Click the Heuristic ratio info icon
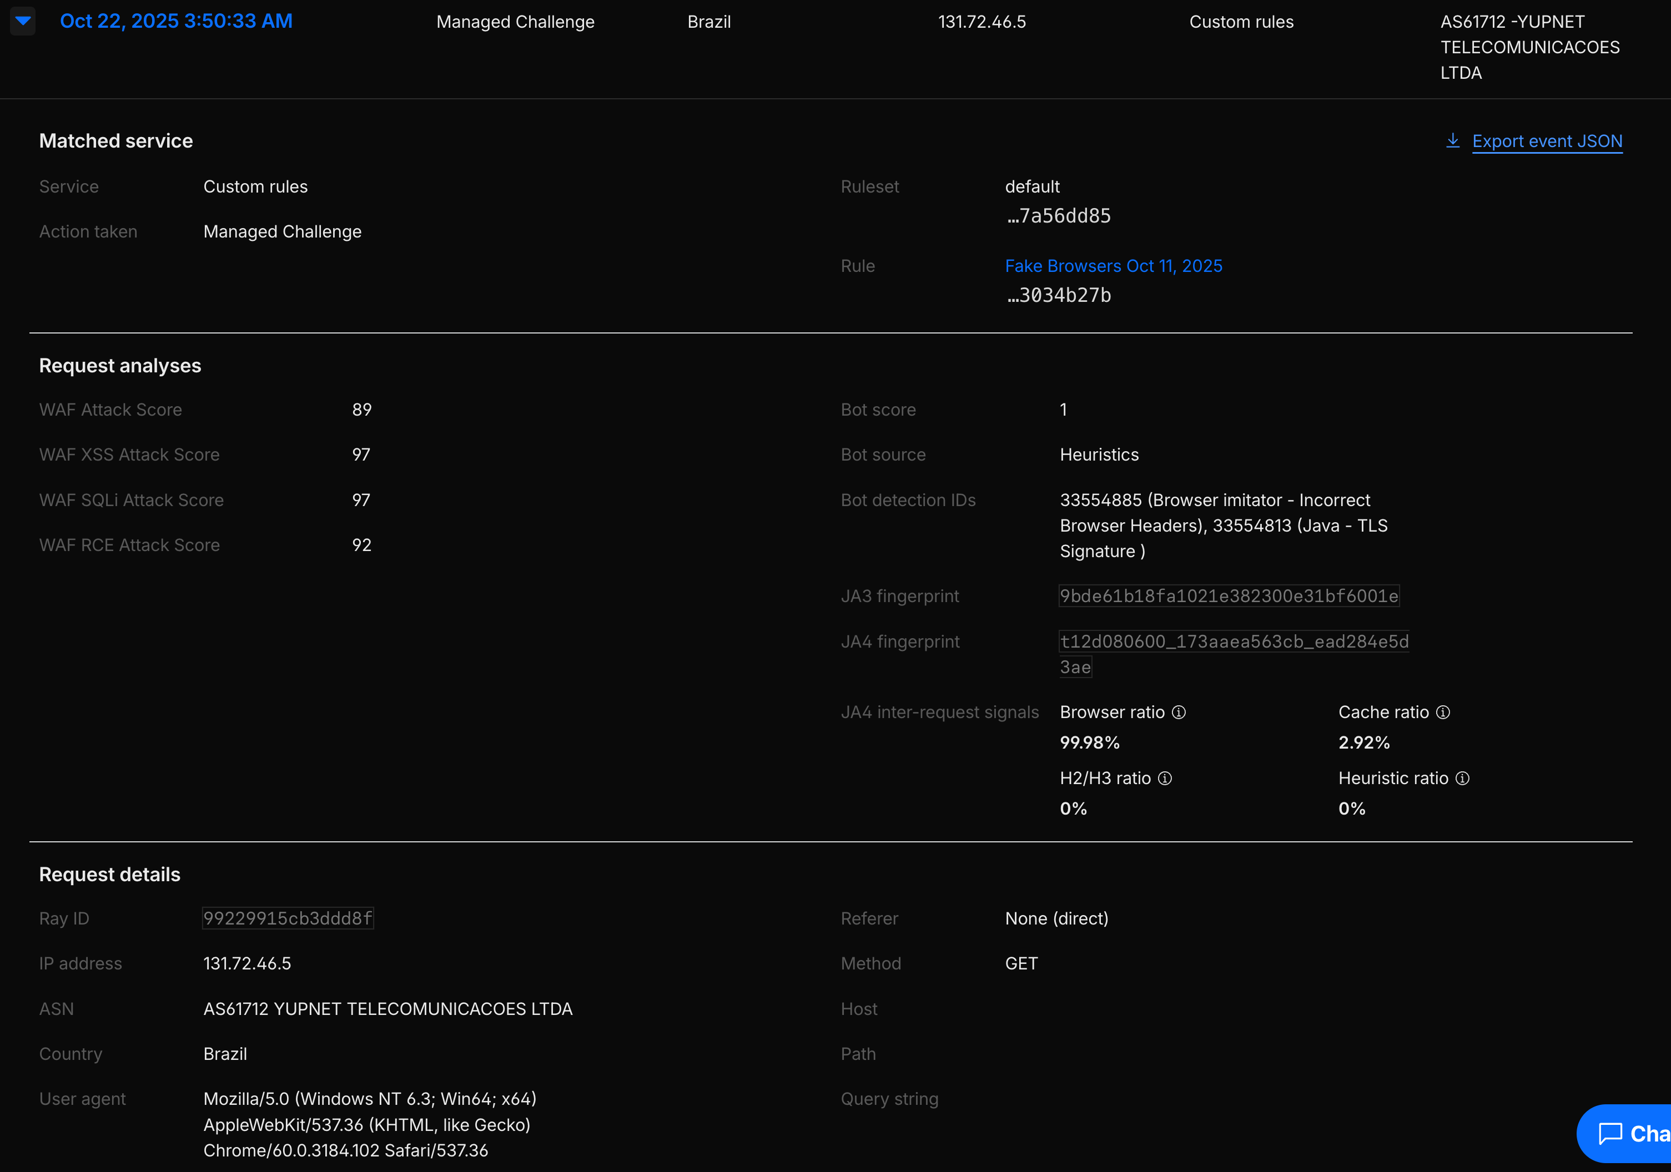 [1462, 779]
